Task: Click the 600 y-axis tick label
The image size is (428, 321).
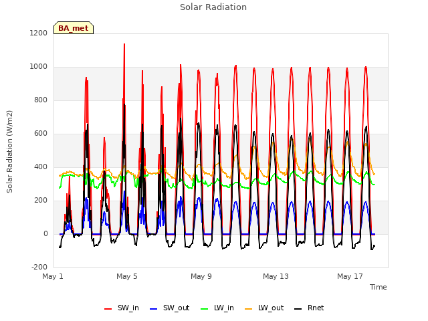Action: (41, 134)
